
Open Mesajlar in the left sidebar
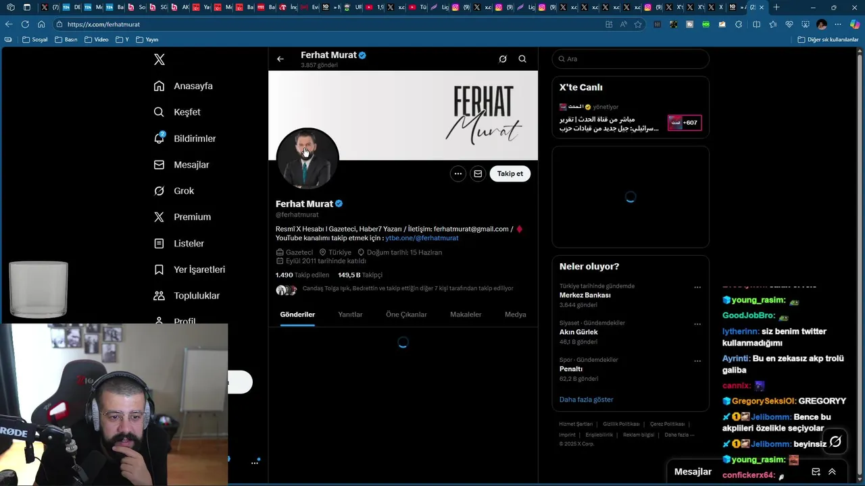tap(181, 165)
